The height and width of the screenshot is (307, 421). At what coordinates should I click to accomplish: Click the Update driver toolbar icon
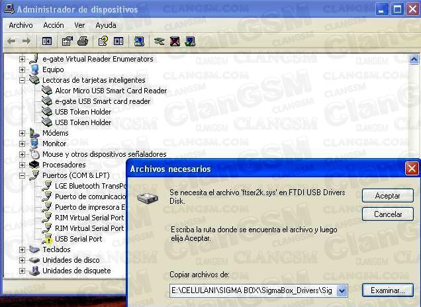pyautogui.click(x=160, y=41)
